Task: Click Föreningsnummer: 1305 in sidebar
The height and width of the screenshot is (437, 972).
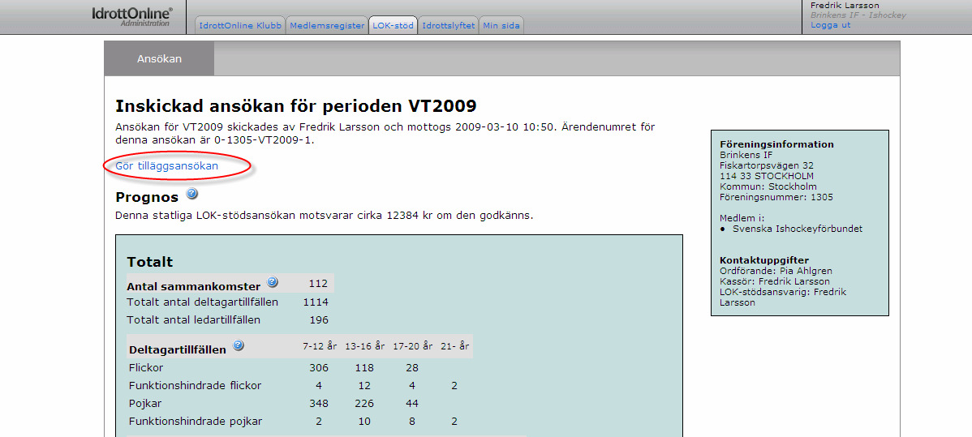Action: click(776, 197)
